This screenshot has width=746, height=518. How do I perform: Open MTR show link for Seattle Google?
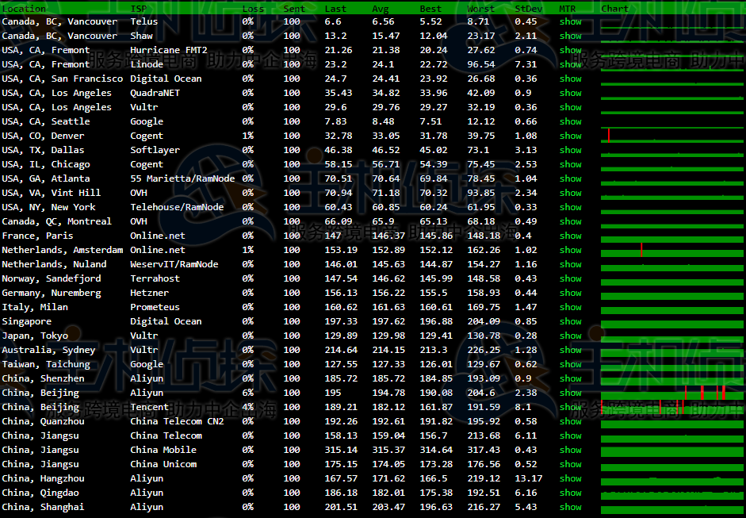(570, 121)
